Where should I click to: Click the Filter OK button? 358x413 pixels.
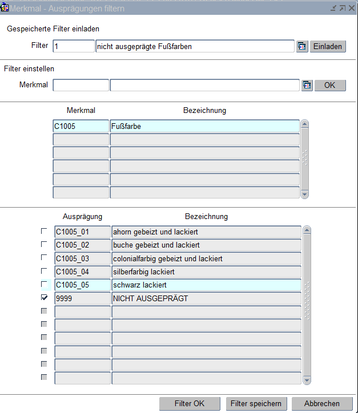coord(189,403)
